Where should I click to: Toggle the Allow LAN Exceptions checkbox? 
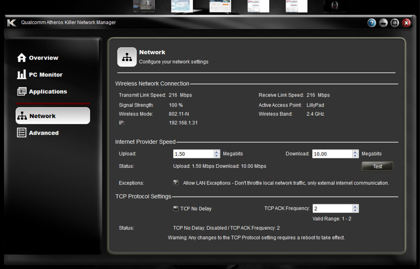coord(176,183)
